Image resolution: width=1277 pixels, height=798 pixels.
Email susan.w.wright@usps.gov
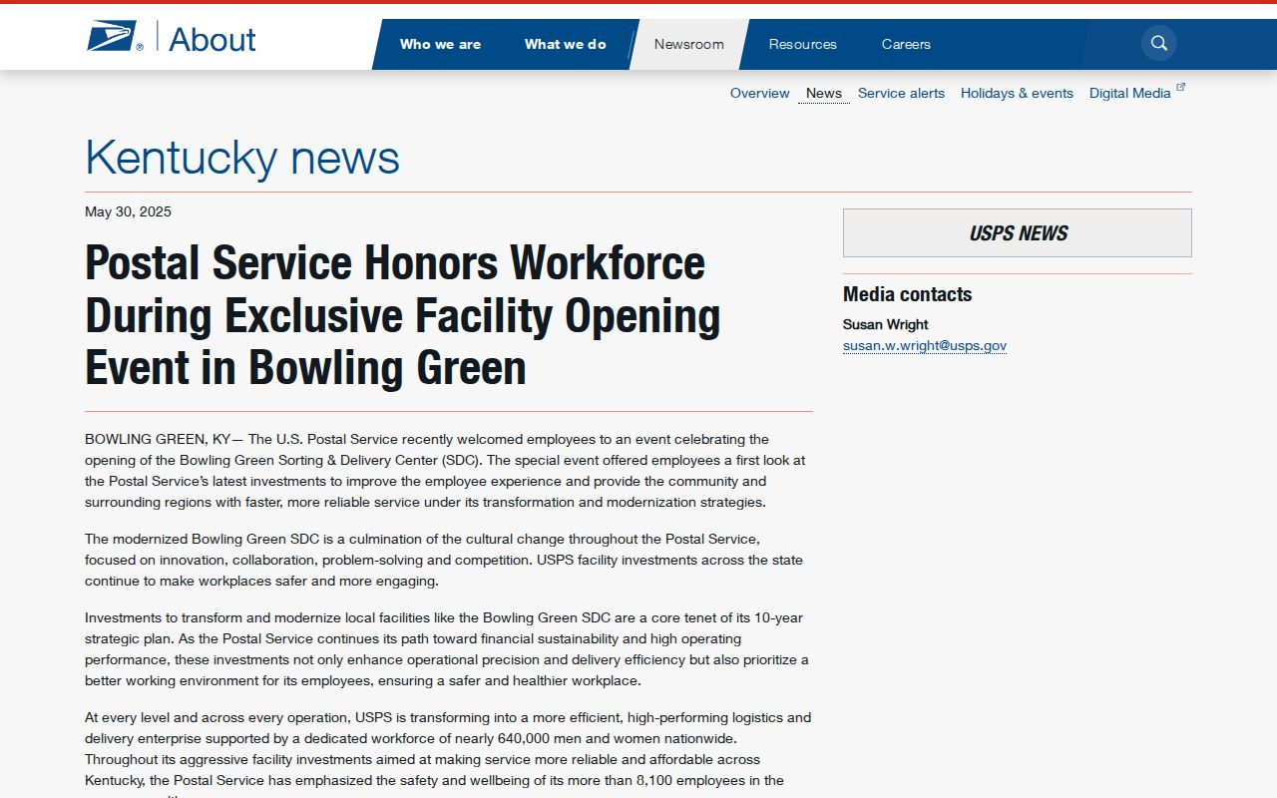click(925, 346)
